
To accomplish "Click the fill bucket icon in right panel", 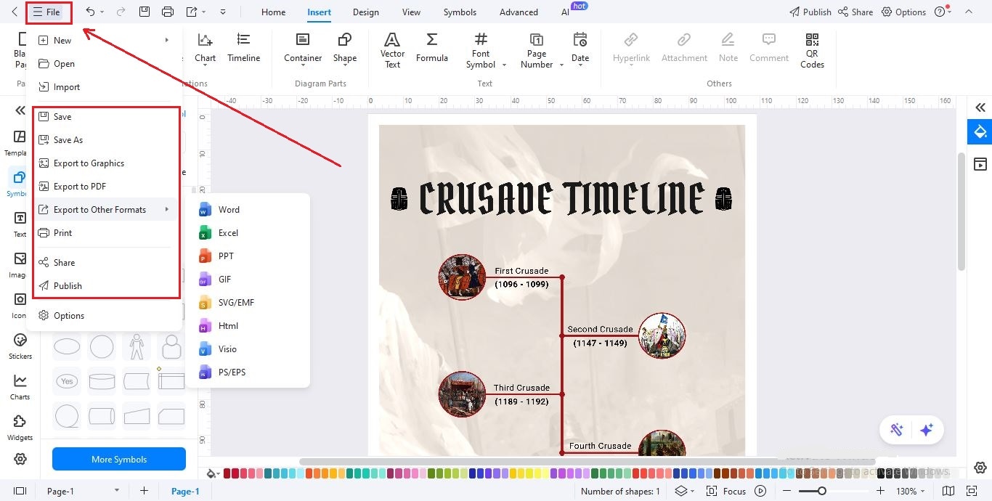I will pos(980,131).
